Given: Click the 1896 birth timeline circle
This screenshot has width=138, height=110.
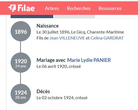Looking at the screenshot, I should click(21, 31).
